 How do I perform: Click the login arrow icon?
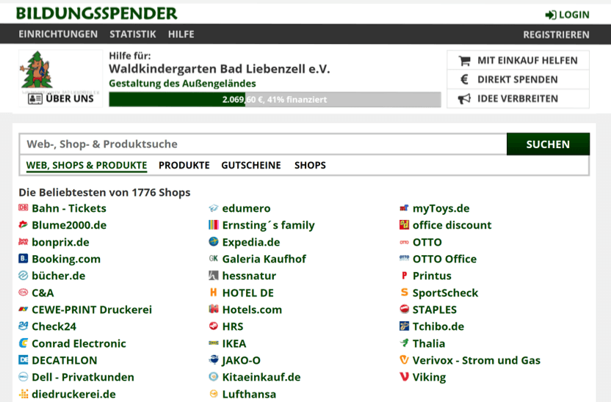(551, 15)
